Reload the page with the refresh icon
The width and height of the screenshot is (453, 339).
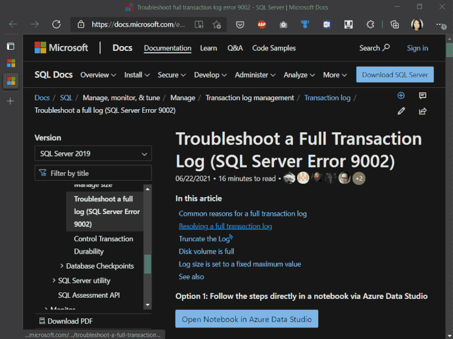(x=56, y=24)
